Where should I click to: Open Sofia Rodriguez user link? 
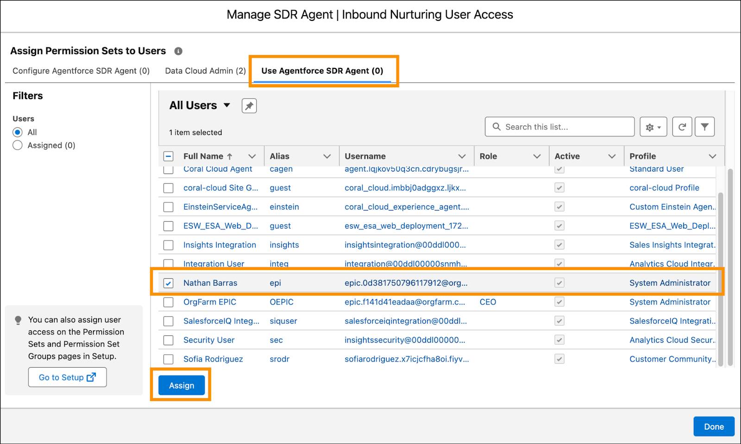point(213,359)
